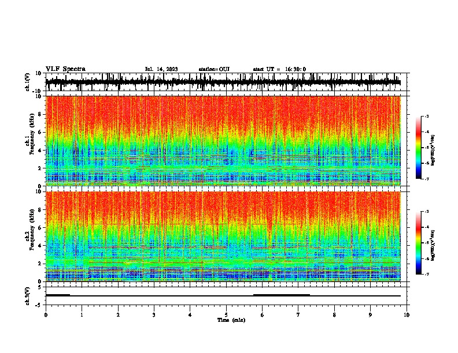458x353 pixels.
Task: Click the "-3" label on ch.2 color bar
Action: tap(426, 212)
